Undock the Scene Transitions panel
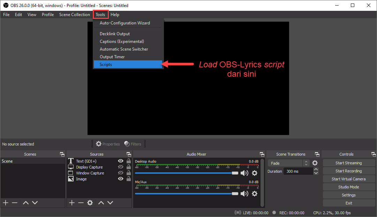Image resolution: width=377 pixels, height=217 pixels. click(317, 154)
